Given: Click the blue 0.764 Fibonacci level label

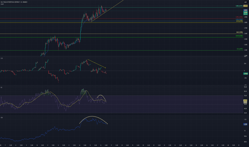Looking at the screenshot, I should [239, 20].
